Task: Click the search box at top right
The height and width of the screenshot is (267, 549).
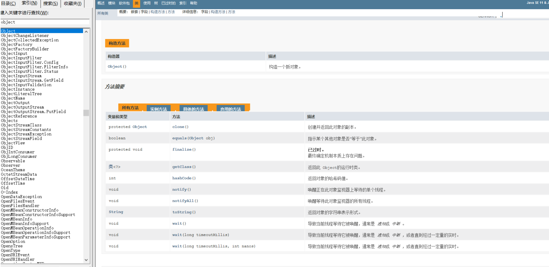Action: (x=524, y=15)
